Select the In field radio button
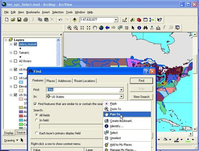The image size is (199, 151). point(37,120)
